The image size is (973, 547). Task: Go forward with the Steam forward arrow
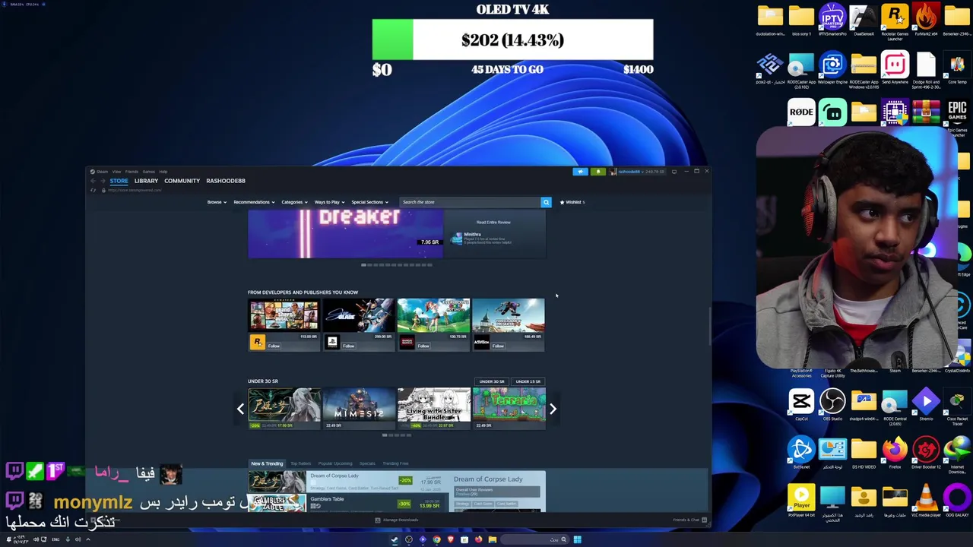pos(103,181)
